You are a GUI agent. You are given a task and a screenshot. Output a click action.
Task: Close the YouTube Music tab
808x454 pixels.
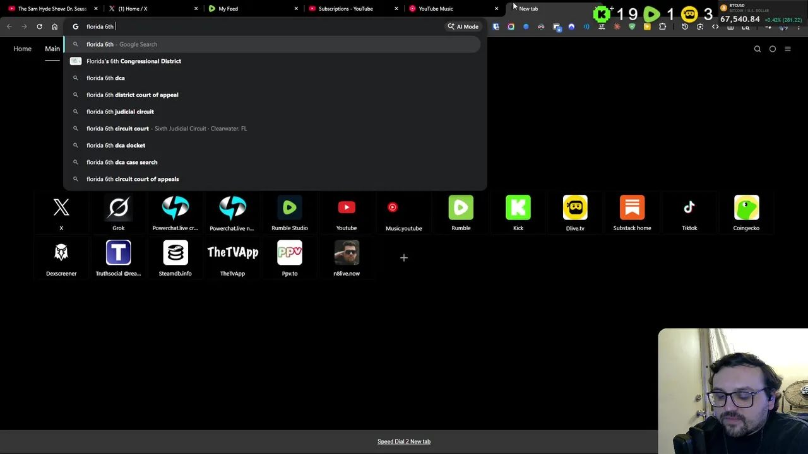point(497,8)
